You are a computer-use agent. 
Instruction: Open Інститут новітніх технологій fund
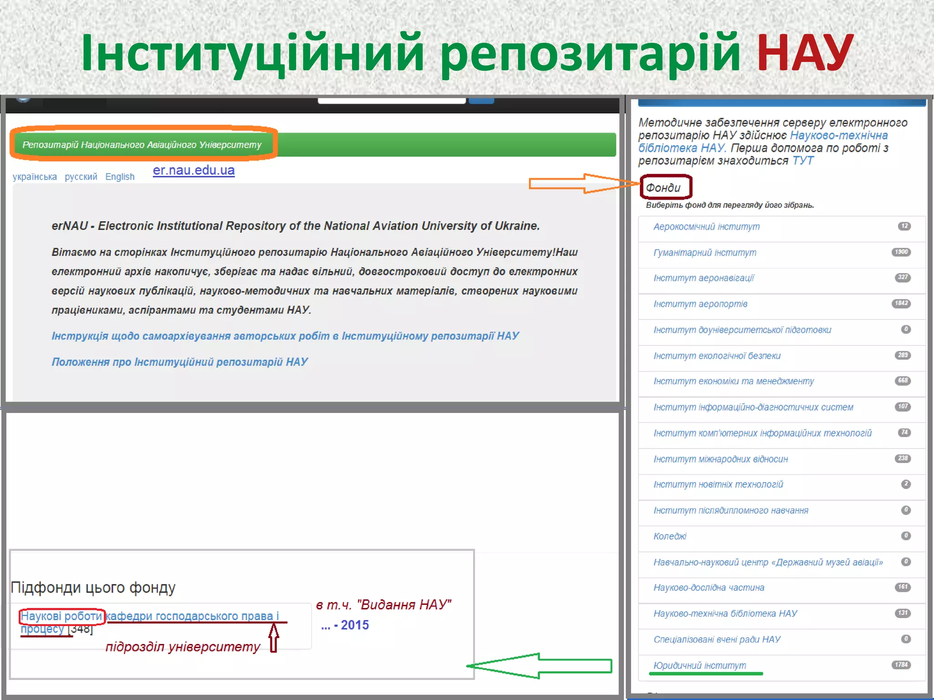[718, 484]
